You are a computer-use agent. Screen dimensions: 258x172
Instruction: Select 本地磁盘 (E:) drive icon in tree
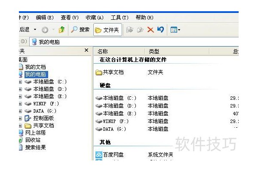(x=28, y=96)
